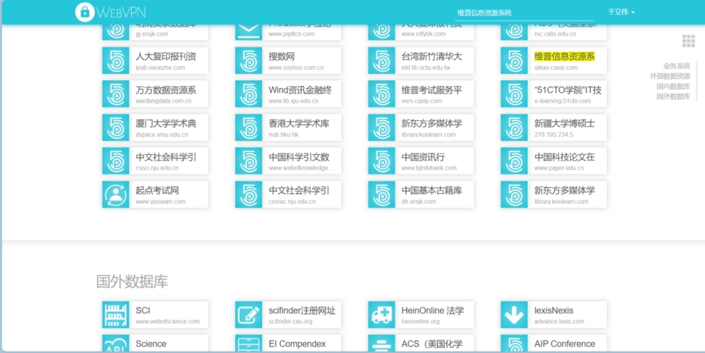Click the www.paper.edu.cn address text

click(x=559, y=168)
